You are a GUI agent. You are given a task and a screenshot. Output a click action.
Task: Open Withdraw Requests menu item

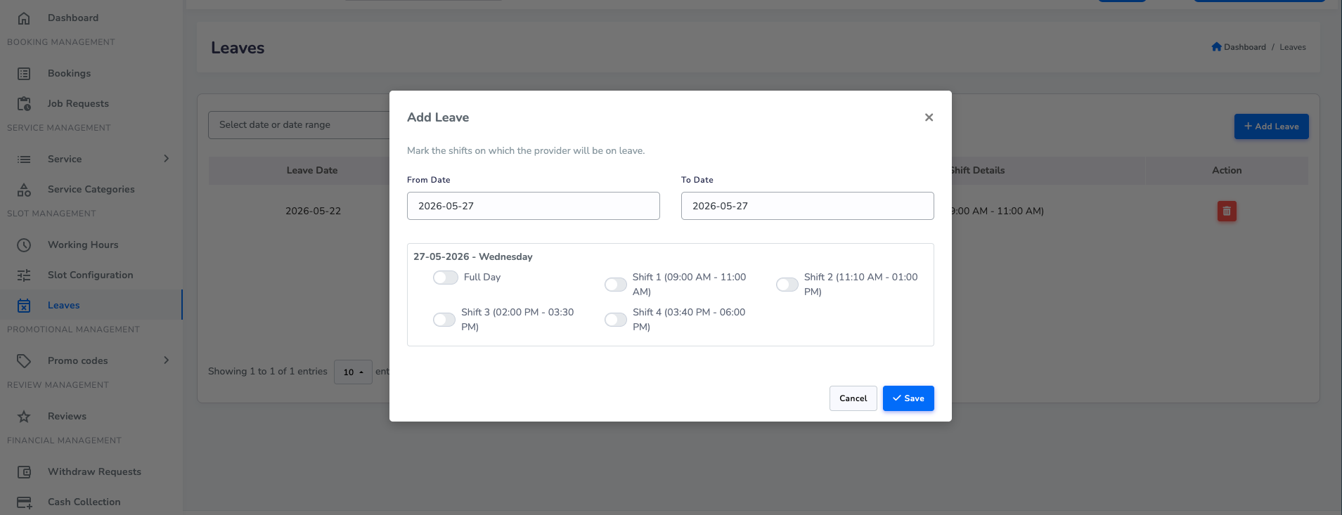94,472
